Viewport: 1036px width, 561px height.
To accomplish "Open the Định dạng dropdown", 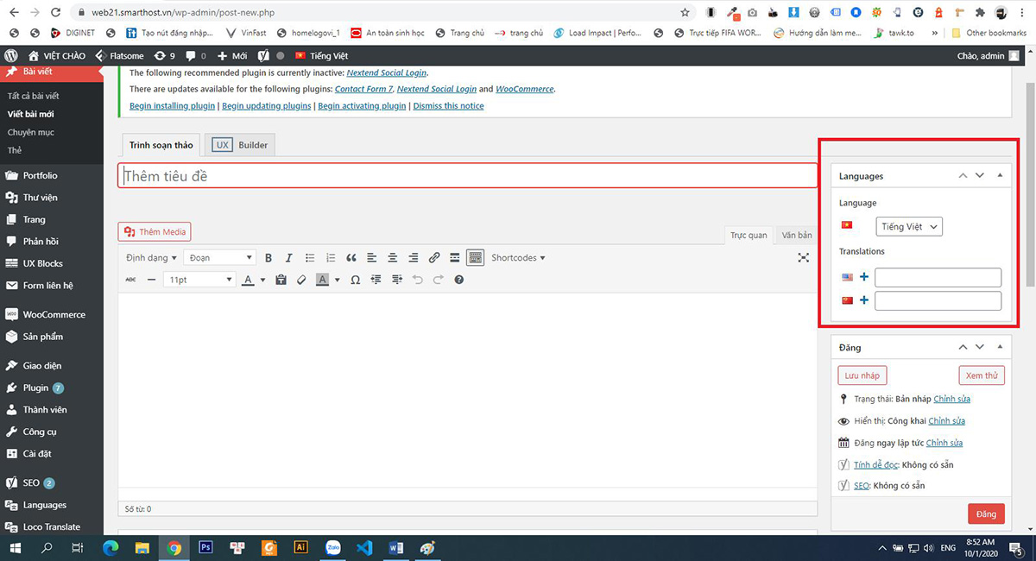I will (x=151, y=257).
